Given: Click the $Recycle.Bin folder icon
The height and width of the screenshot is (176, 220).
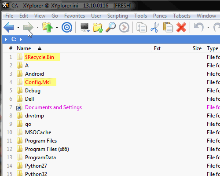Looking at the screenshot, I should click(x=19, y=57).
